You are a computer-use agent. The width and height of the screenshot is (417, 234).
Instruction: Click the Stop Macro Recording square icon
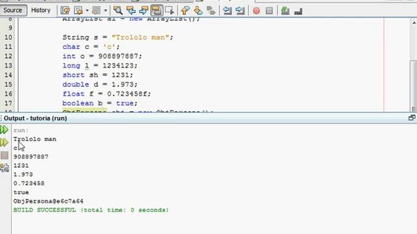[269, 10]
